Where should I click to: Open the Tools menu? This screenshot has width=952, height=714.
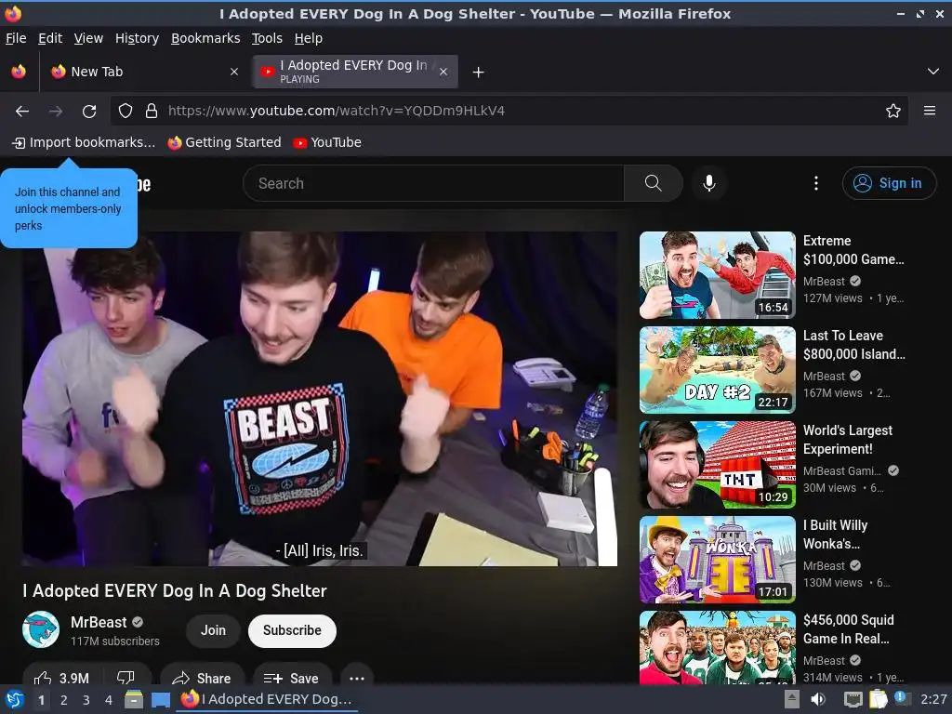point(267,38)
